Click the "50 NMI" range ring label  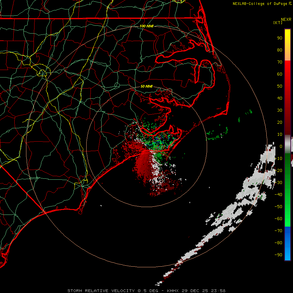[146, 86]
